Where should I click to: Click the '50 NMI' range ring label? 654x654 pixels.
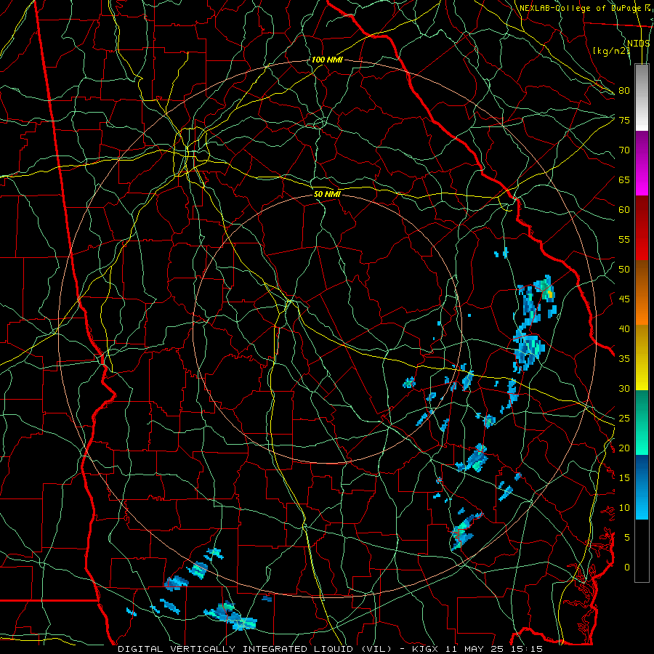coord(327,194)
